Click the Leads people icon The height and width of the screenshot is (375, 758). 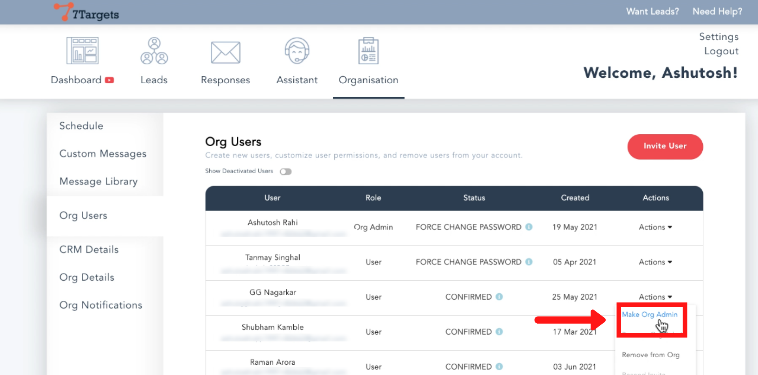tap(154, 51)
